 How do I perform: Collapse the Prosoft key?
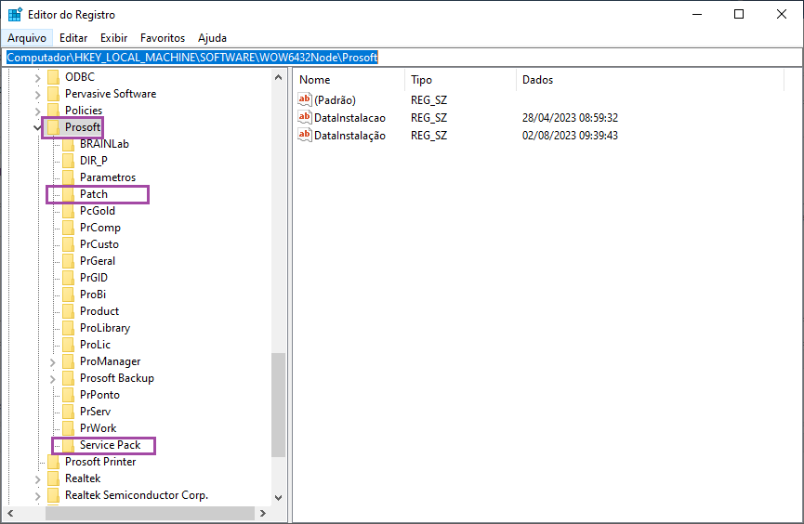[x=37, y=127]
